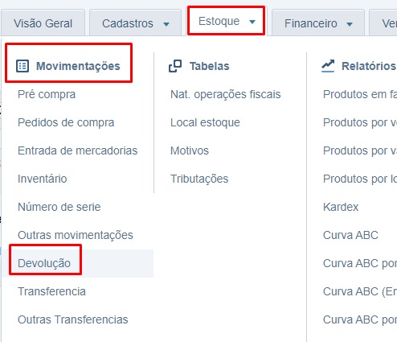Select the Inventário menu item
Image resolution: width=397 pixels, height=342 pixels.
click(x=43, y=179)
